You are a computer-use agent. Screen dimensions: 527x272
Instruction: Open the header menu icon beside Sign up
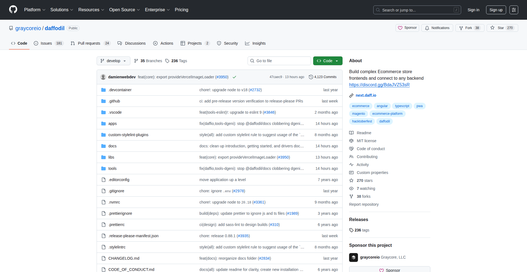pyautogui.click(x=514, y=10)
